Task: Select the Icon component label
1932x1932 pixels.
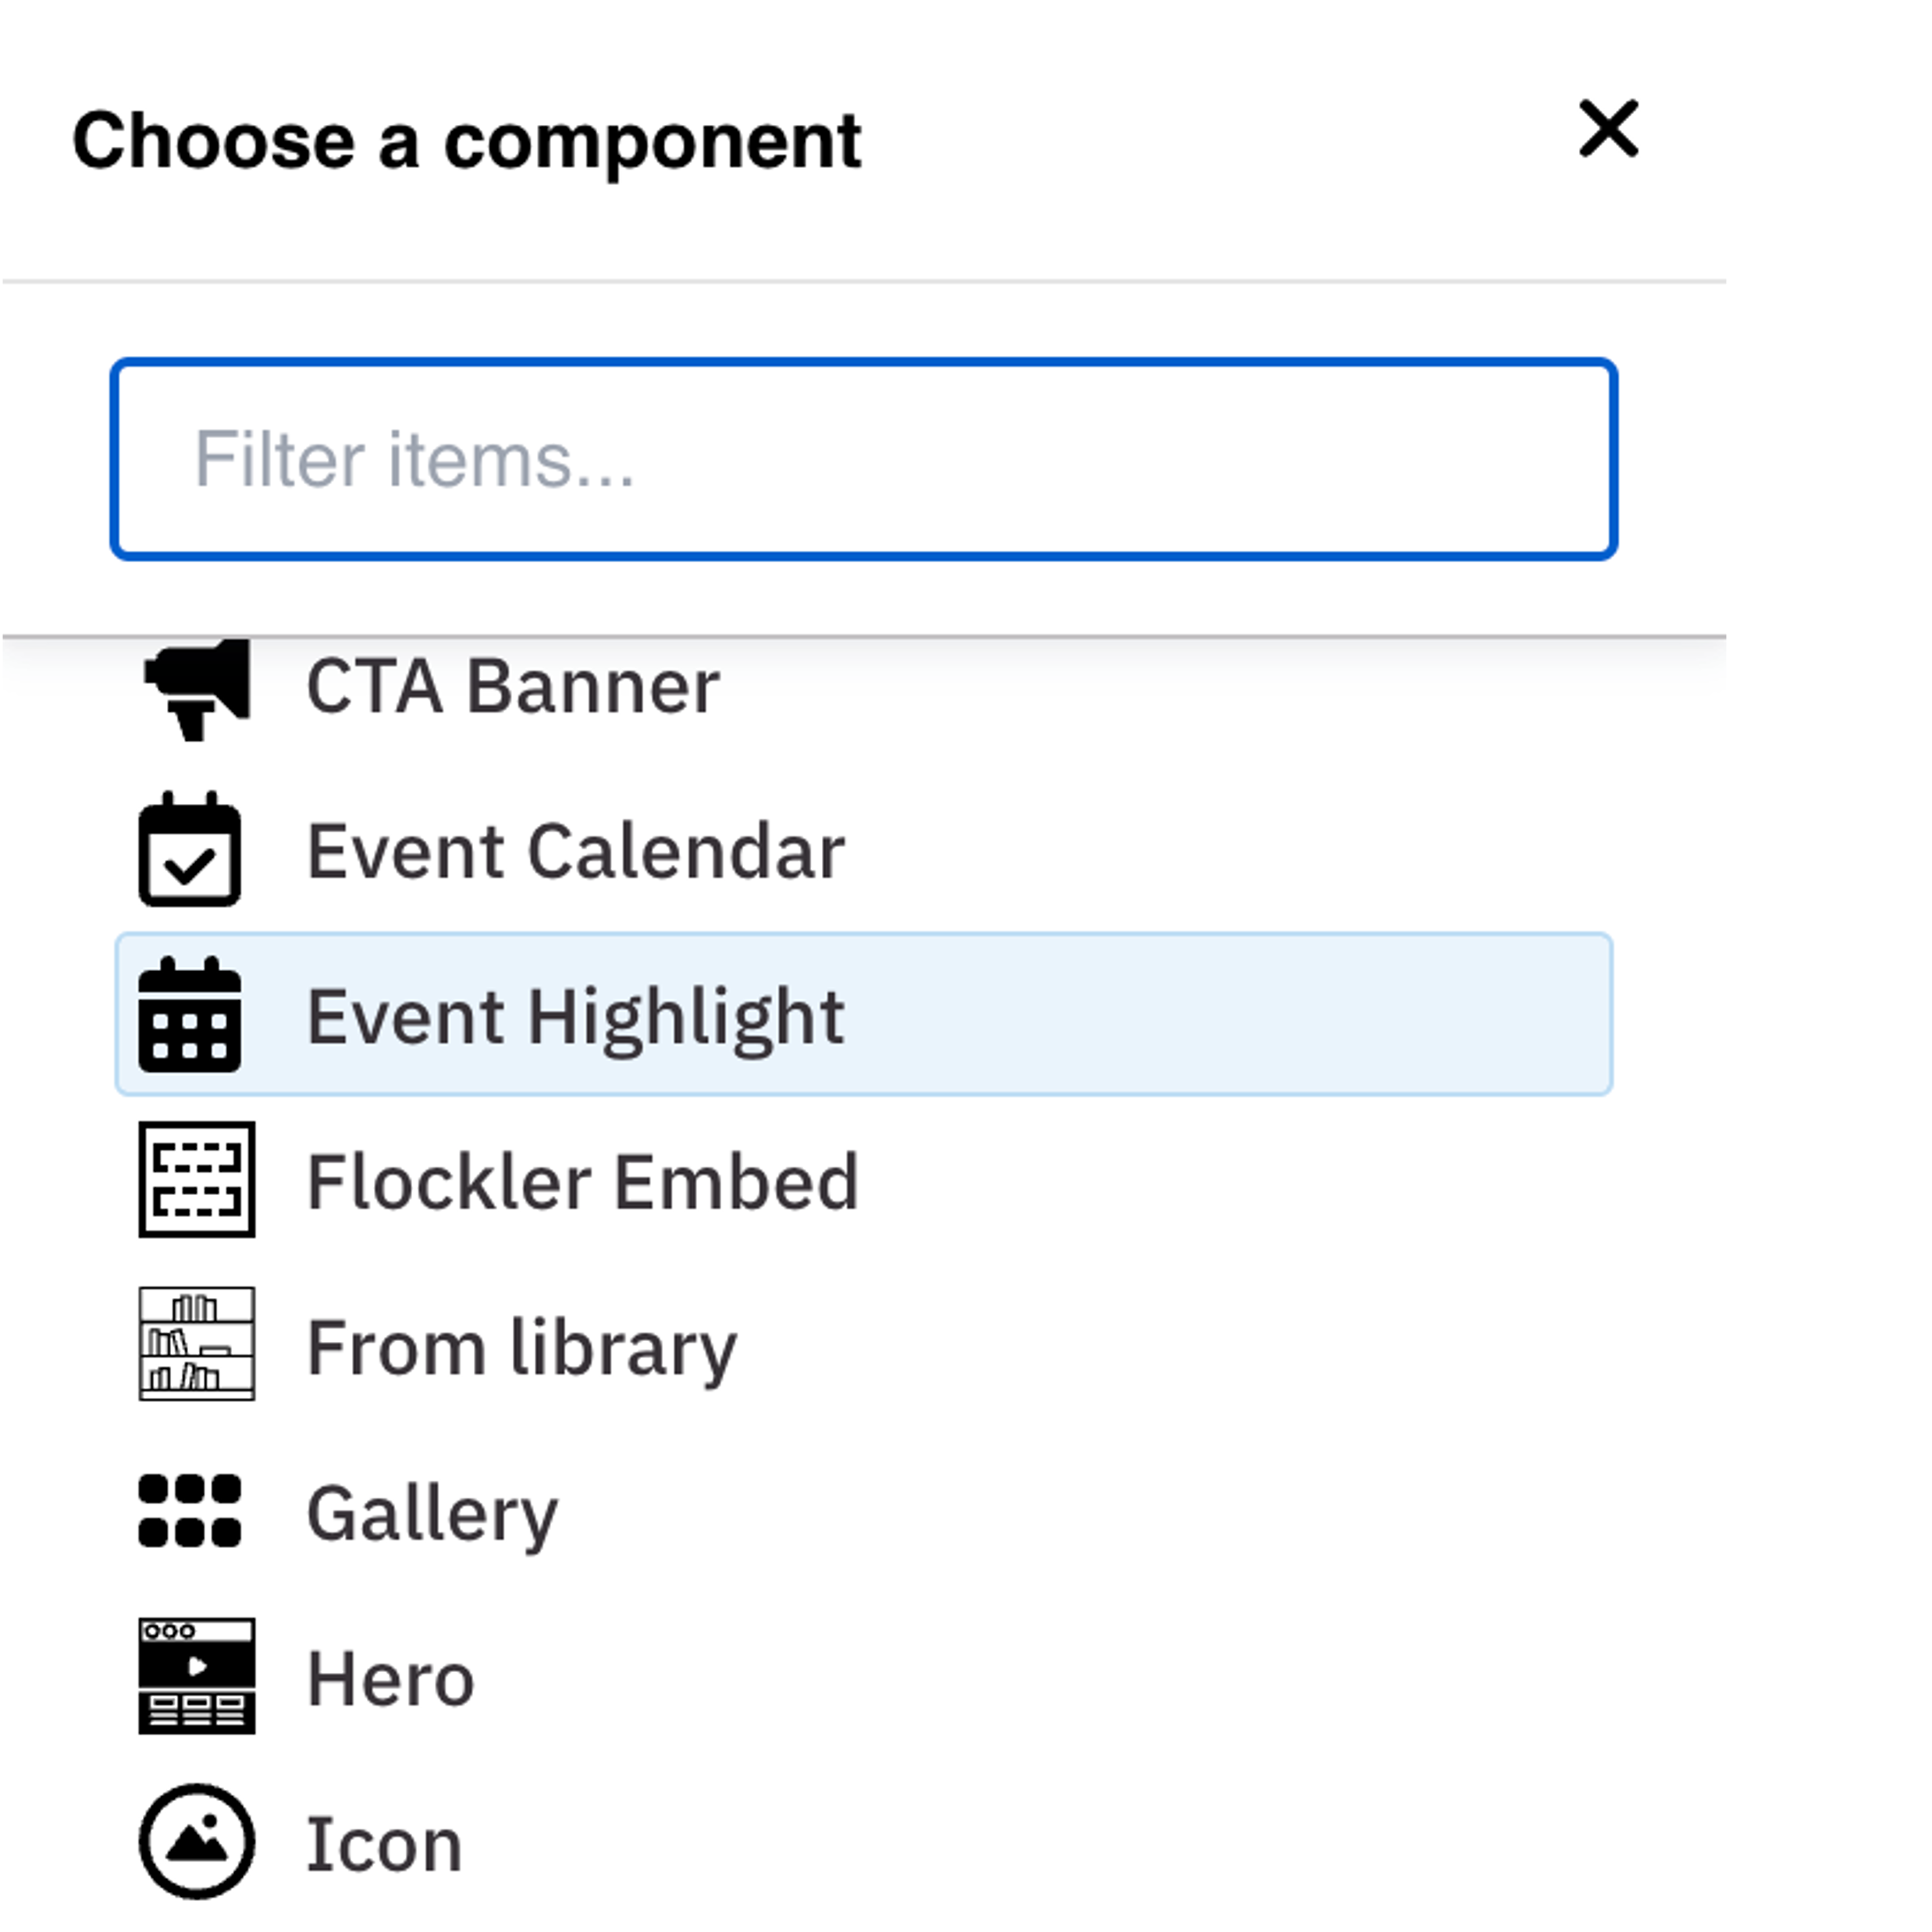Action: [385, 1844]
